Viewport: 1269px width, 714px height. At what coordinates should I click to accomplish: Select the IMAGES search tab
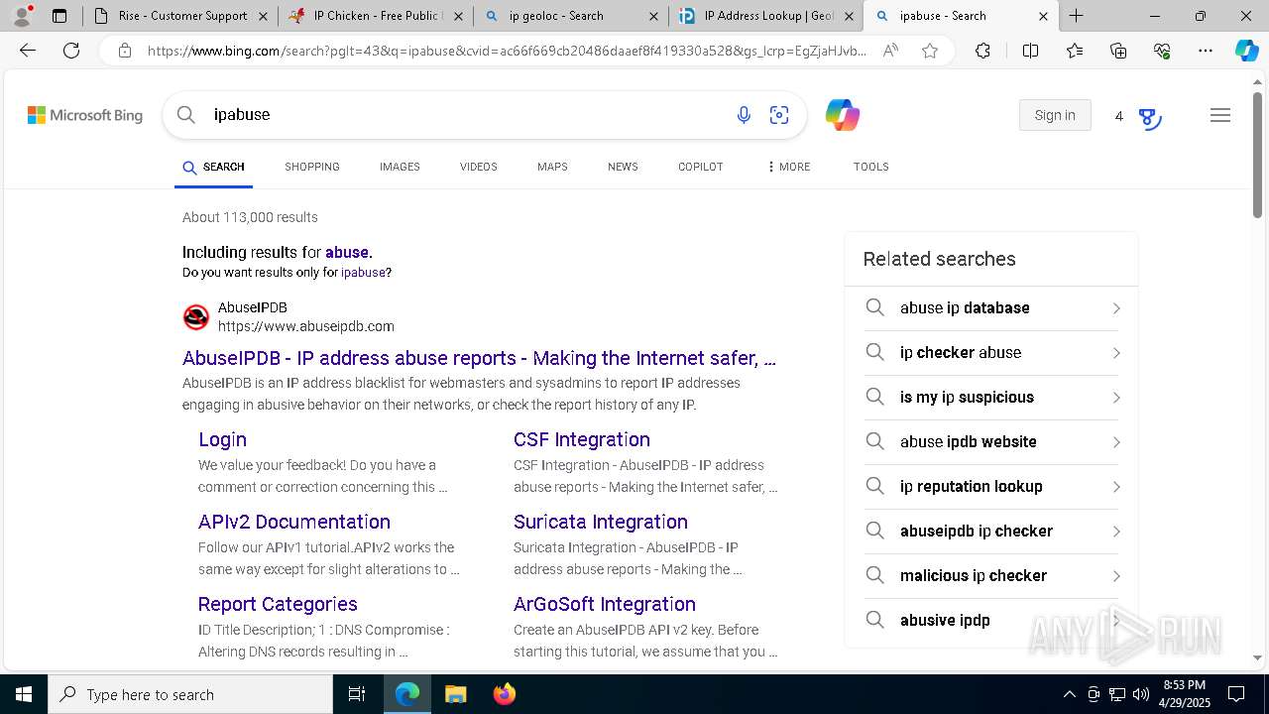point(400,167)
